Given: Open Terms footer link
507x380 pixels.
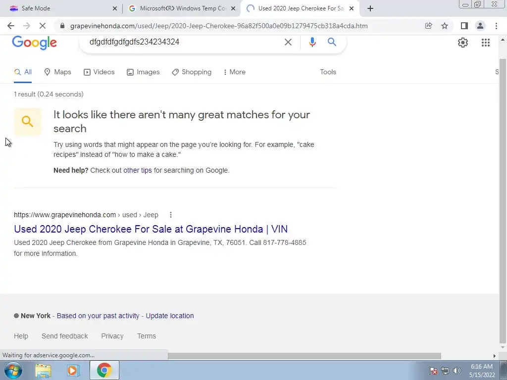Looking at the screenshot, I should pos(147,336).
